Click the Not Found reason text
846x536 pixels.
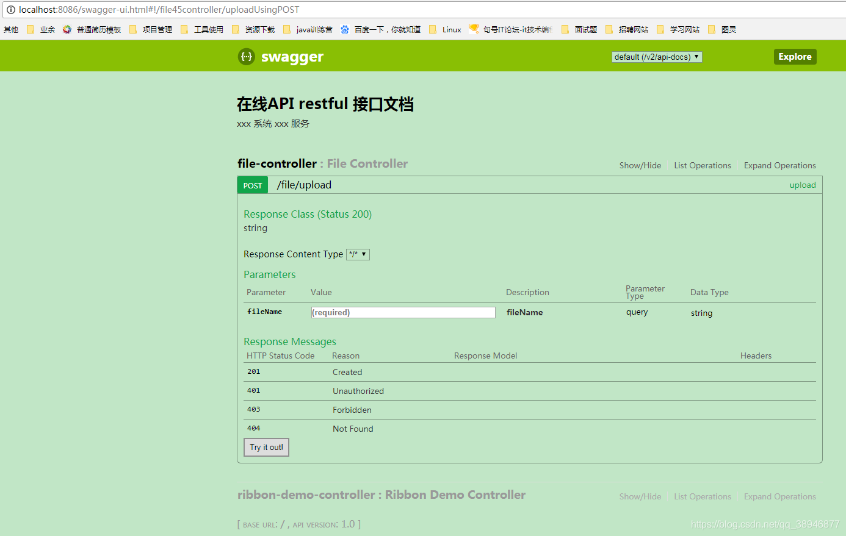point(353,429)
